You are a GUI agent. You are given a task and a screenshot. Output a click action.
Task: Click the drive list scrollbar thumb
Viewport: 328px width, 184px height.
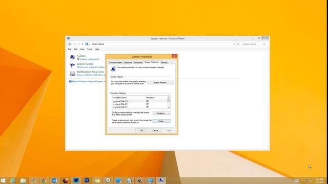169,101
